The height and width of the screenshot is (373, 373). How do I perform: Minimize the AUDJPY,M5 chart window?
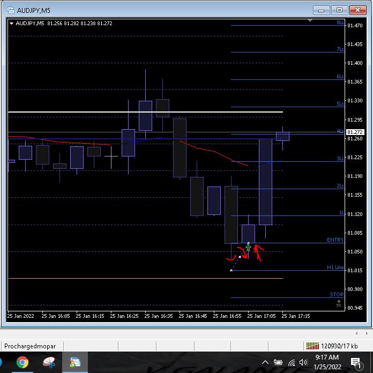(x=321, y=10)
